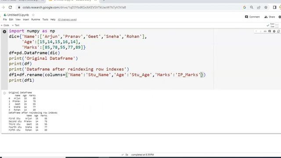Image resolution: width=281 pixels, height=158 pixels.
Task: Open browser side panel icon
Action: tap(274, 7)
